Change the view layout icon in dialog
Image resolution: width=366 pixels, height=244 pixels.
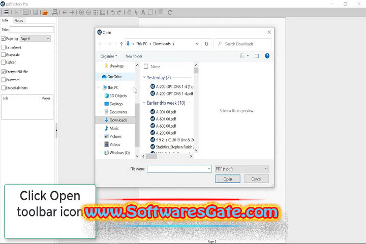pyautogui.click(x=242, y=56)
